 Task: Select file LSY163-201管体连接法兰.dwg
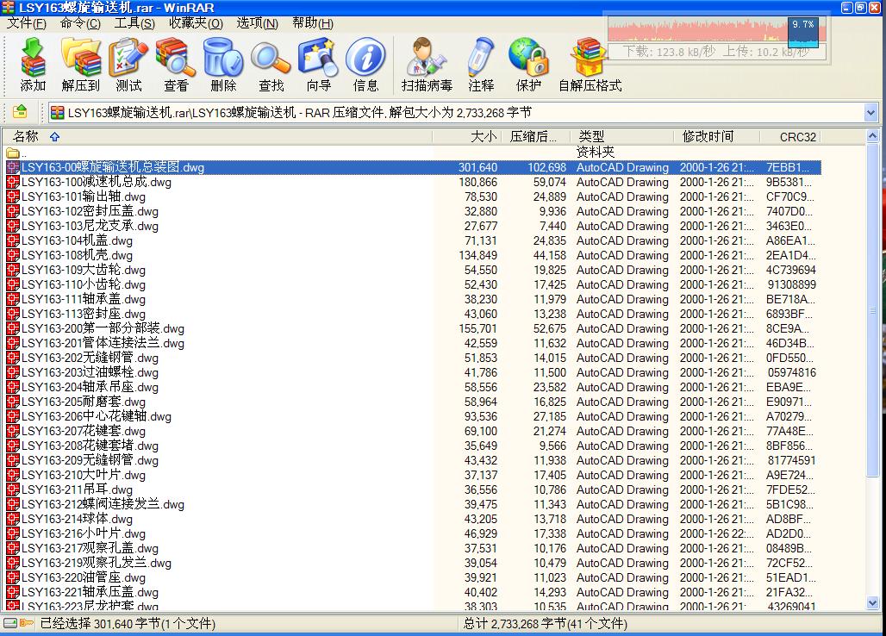(x=413, y=343)
